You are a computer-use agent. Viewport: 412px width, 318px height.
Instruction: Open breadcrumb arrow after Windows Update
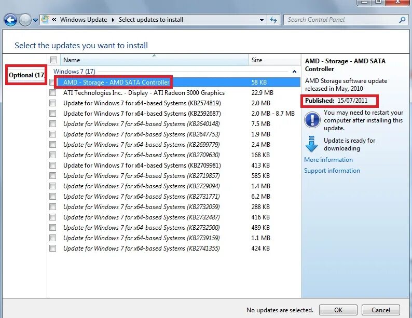coord(113,20)
